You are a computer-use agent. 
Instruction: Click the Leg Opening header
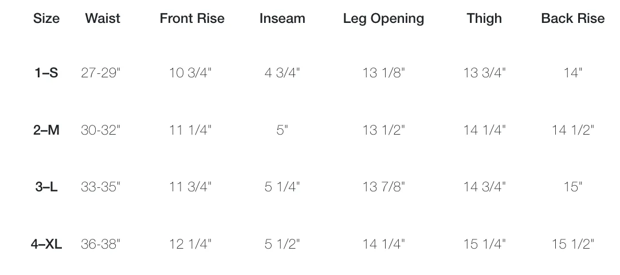(x=383, y=19)
